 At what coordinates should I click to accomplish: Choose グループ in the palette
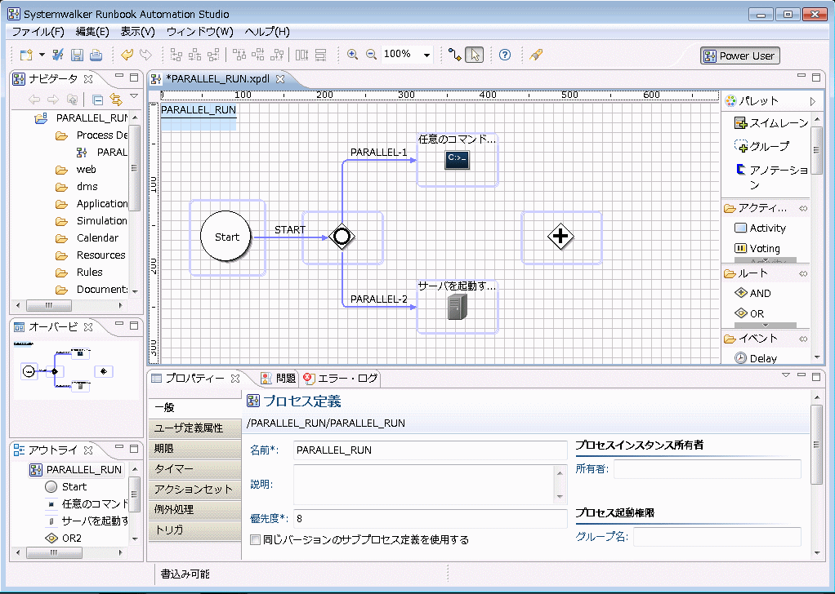(x=762, y=146)
